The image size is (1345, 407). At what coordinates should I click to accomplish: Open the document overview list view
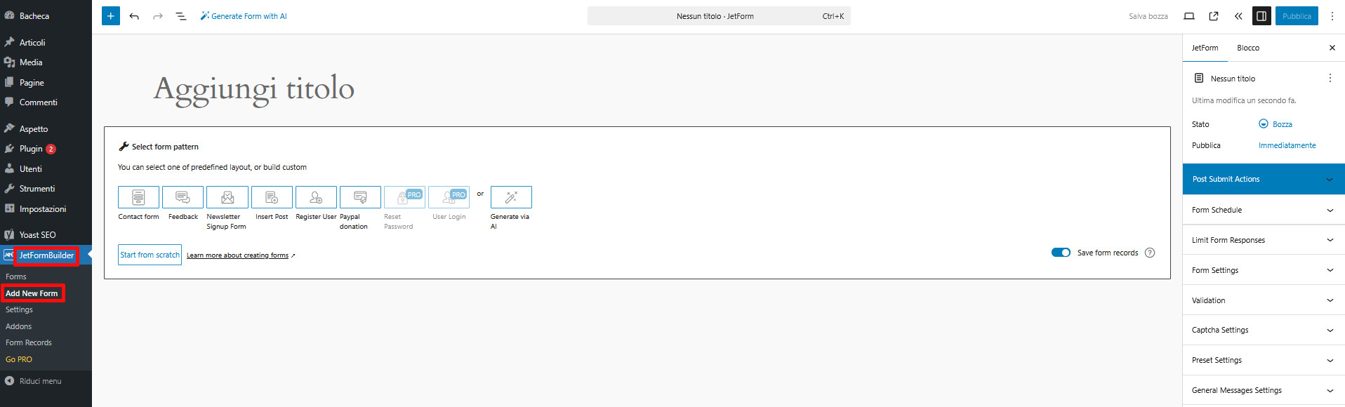[180, 16]
